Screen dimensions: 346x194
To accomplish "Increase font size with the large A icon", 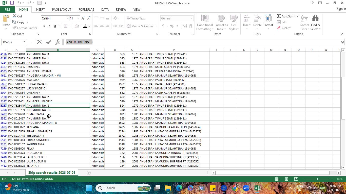I will click(x=83, y=18).
